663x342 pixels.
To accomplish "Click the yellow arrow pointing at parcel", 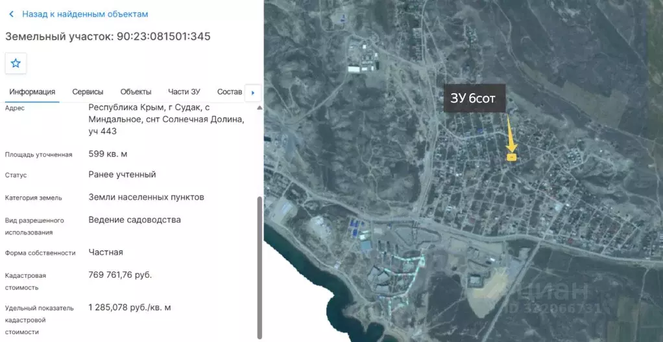I will (511, 135).
